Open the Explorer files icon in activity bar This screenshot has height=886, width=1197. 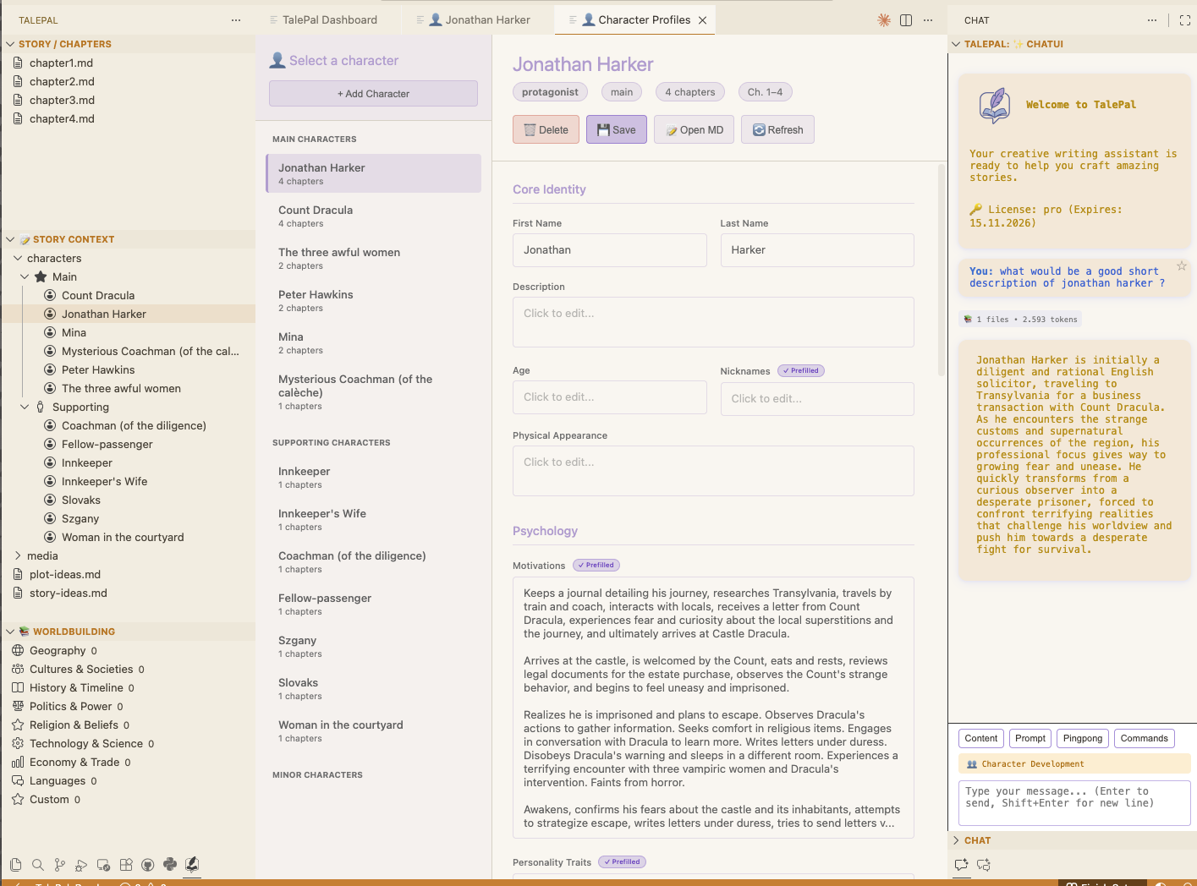tap(15, 864)
